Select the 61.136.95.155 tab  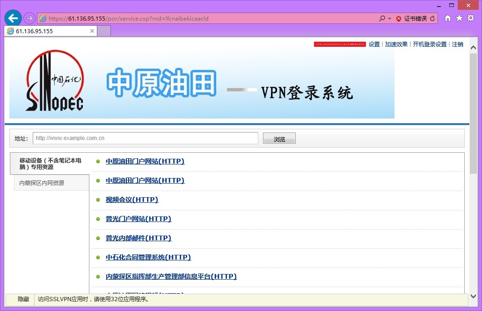pyautogui.click(x=51, y=31)
